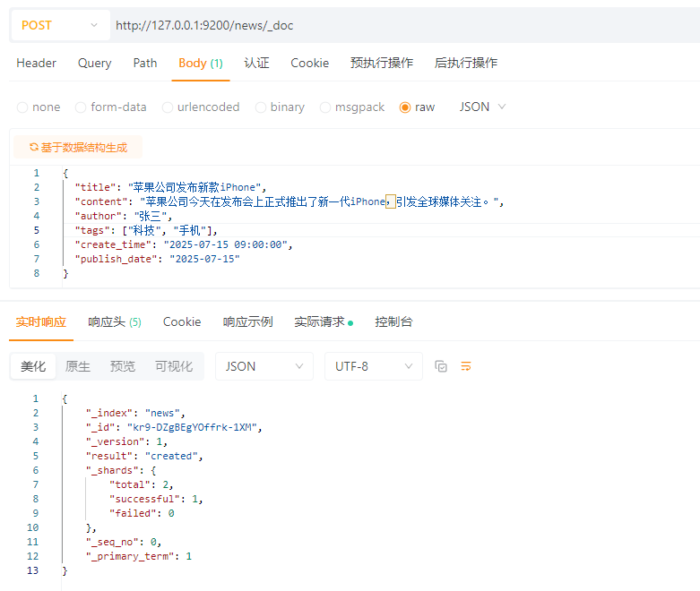
Task: Select the form-data radio button
Action: [x=81, y=107]
